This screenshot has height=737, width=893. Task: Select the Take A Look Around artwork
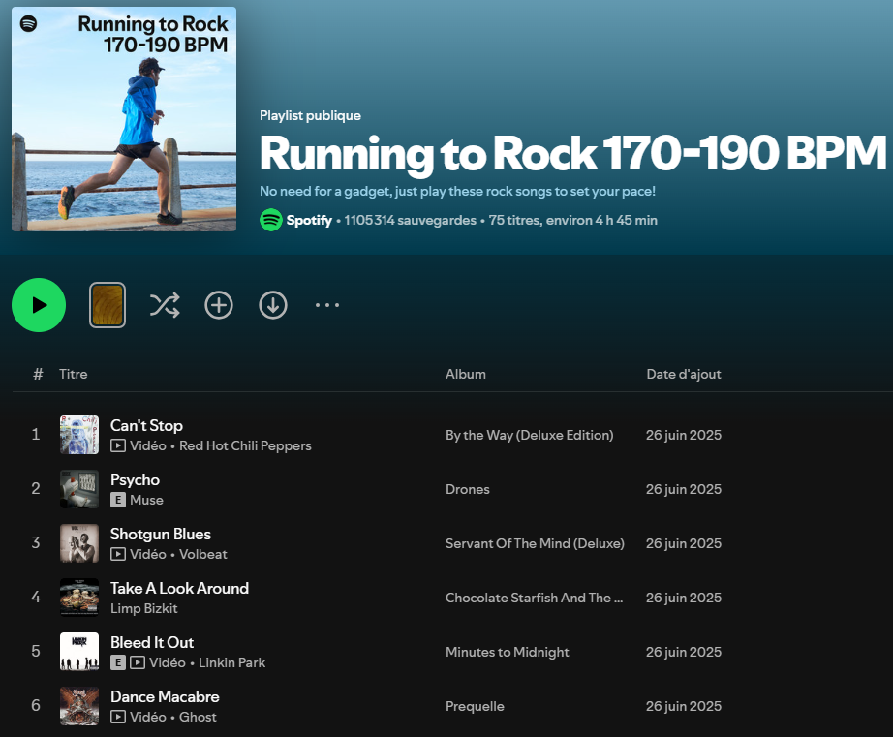click(79, 598)
